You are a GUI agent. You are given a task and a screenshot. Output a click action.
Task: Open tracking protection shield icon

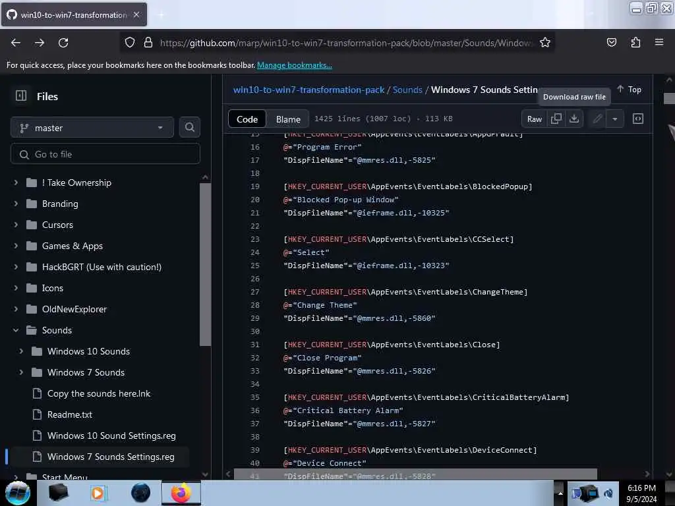130,43
